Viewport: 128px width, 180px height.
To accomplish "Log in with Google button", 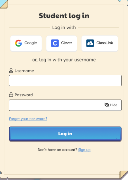I will [26, 43].
